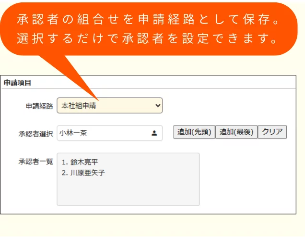Click the 承認者選択 label

[x=36, y=134]
